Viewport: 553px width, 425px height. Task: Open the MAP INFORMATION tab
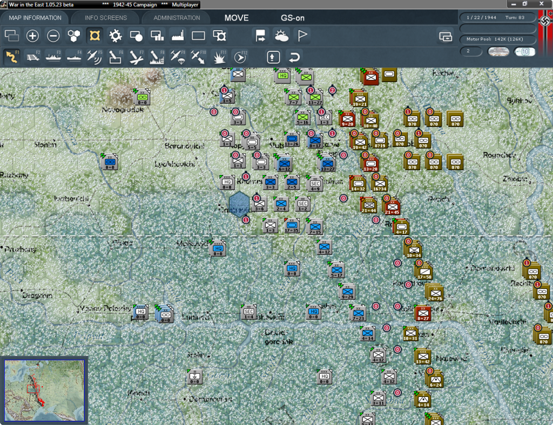(x=35, y=18)
